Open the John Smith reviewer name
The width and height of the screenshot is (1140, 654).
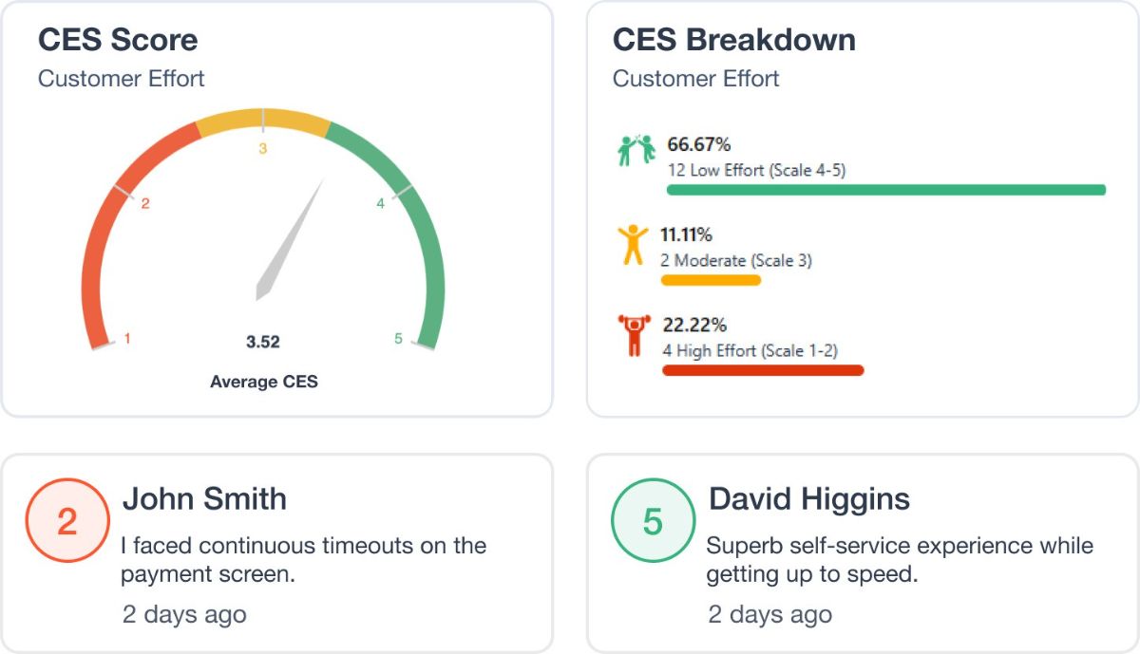pyautogui.click(x=204, y=498)
